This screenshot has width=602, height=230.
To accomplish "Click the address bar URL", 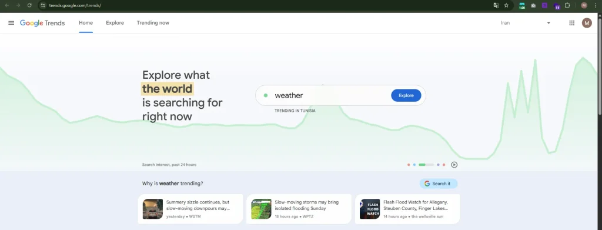I will tap(75, 5).
